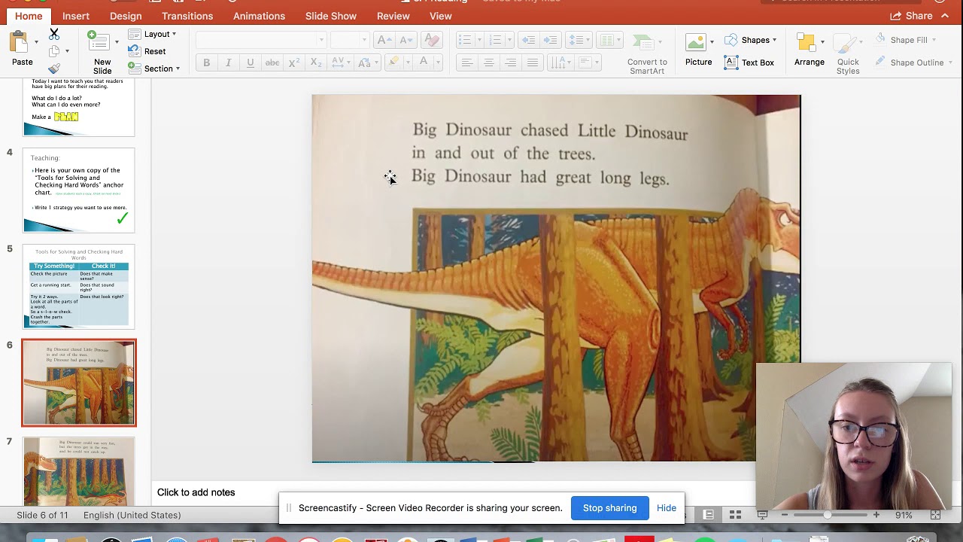The image size is (963, 542).
Task: Click the Picture insert icon
Action: tap(698, 50)
